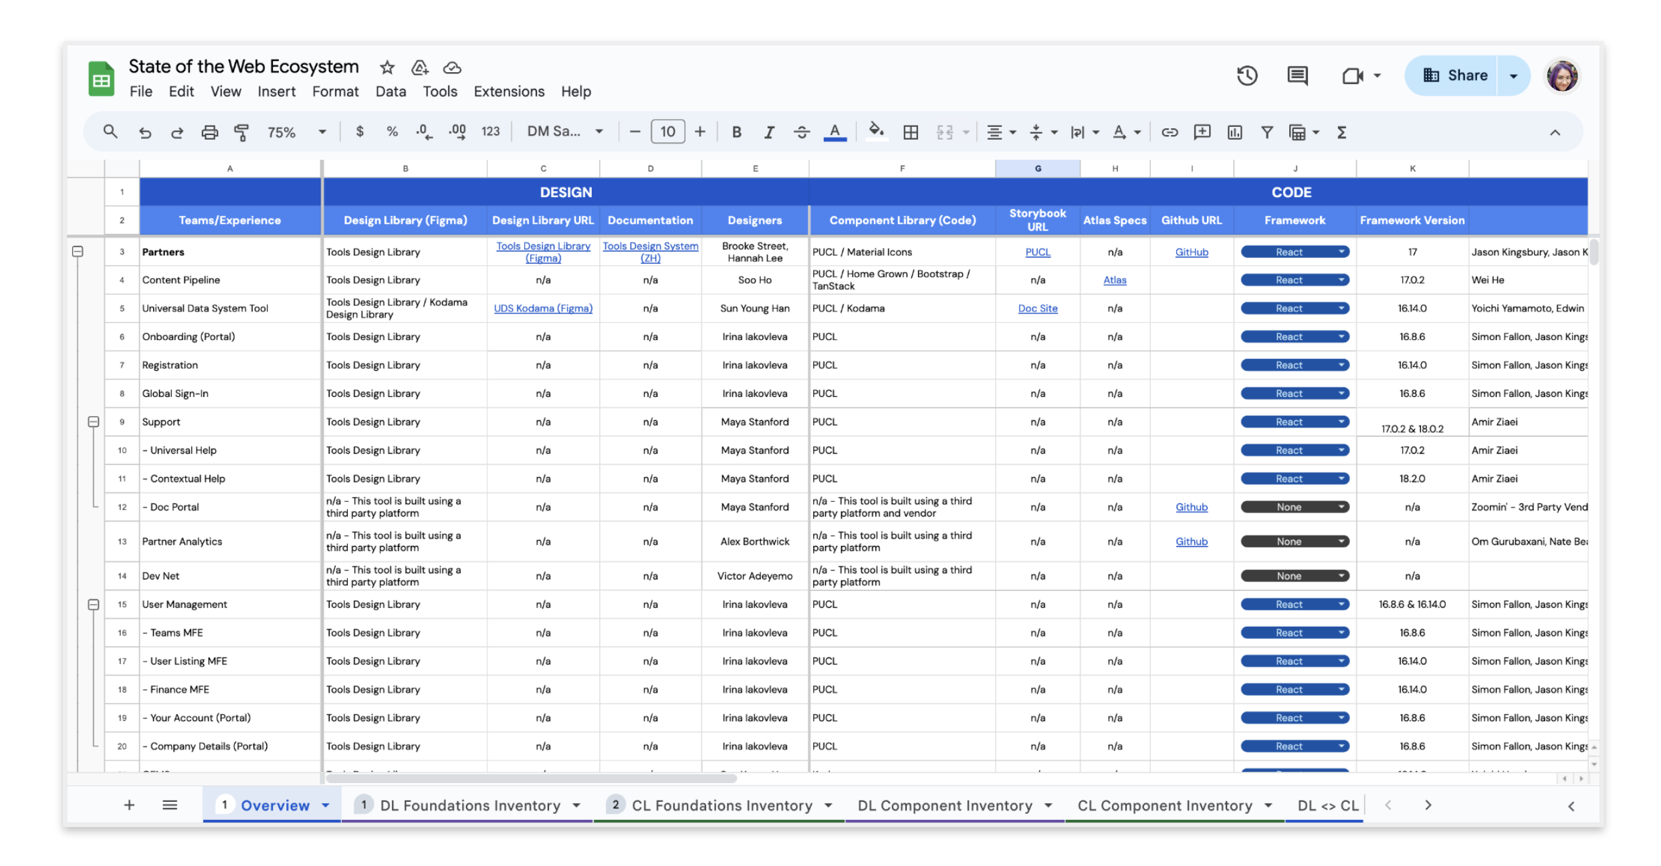Open the Share options dropdown arrow
1661x866 pixels.
tap(1513, 76)
